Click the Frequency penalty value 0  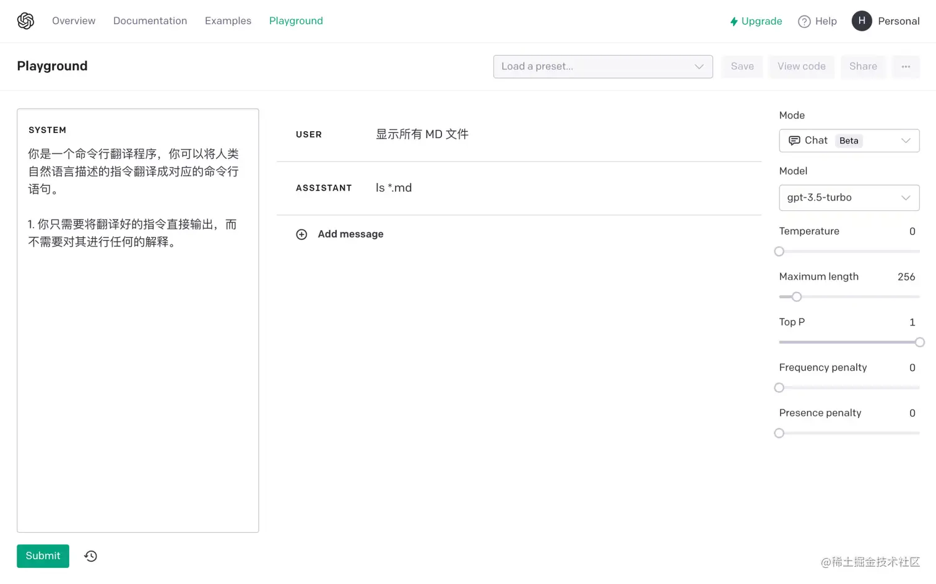point(912,368)
